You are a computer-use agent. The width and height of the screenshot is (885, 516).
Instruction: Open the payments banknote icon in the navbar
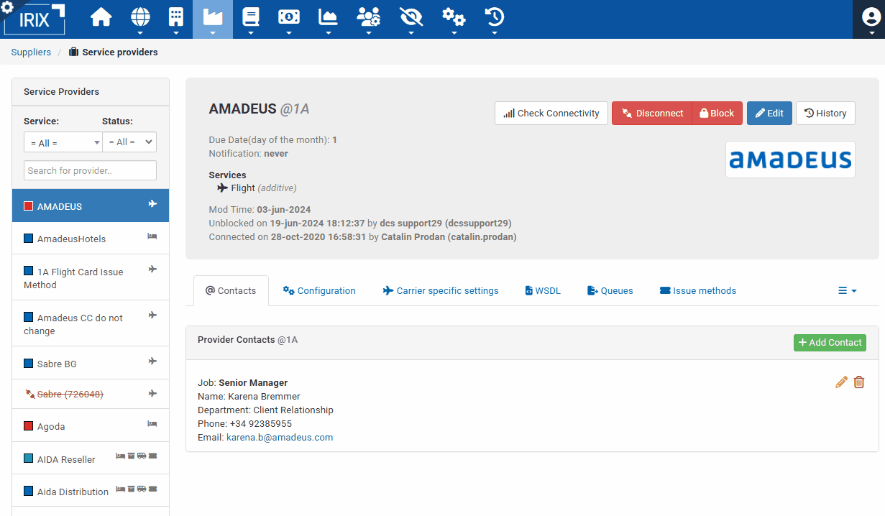[x=288, y=16]
